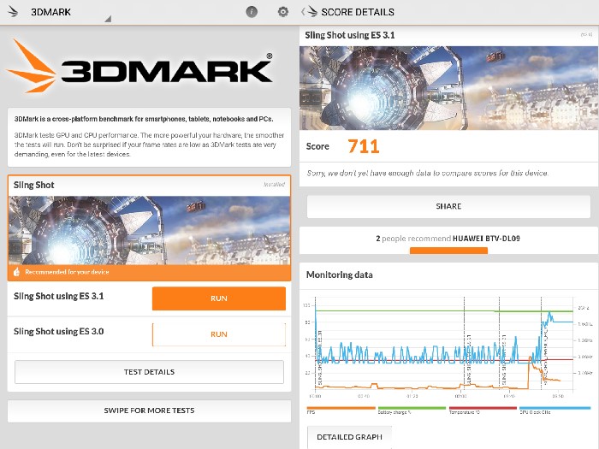Tap the score value 711
The height and width of the screenshot is (449, 599).
(364, 146)
